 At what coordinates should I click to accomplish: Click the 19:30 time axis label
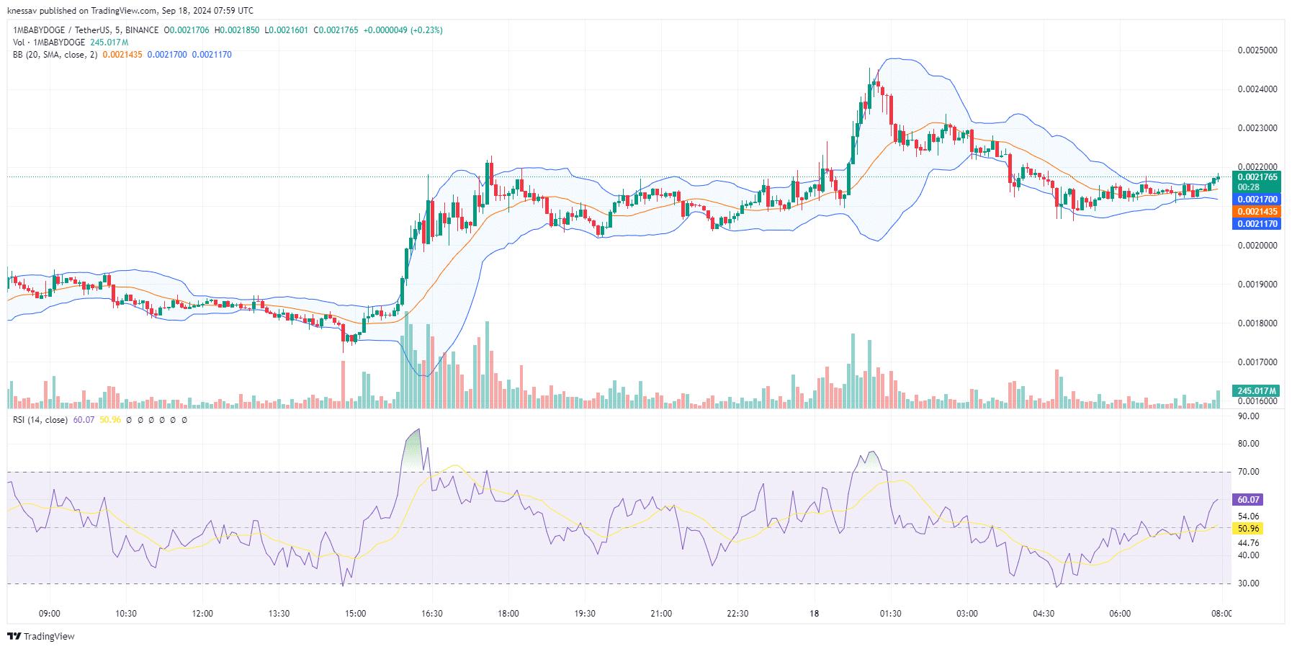pyautogui.click(x=585, y=614)
